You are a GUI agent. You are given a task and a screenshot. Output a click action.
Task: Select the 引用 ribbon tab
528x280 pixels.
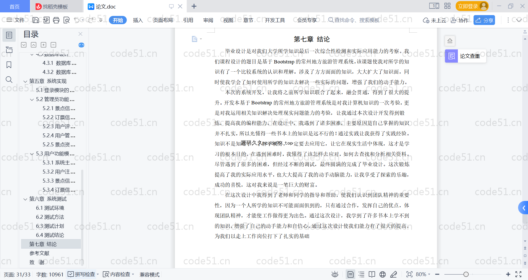click(x=188, y=20)
